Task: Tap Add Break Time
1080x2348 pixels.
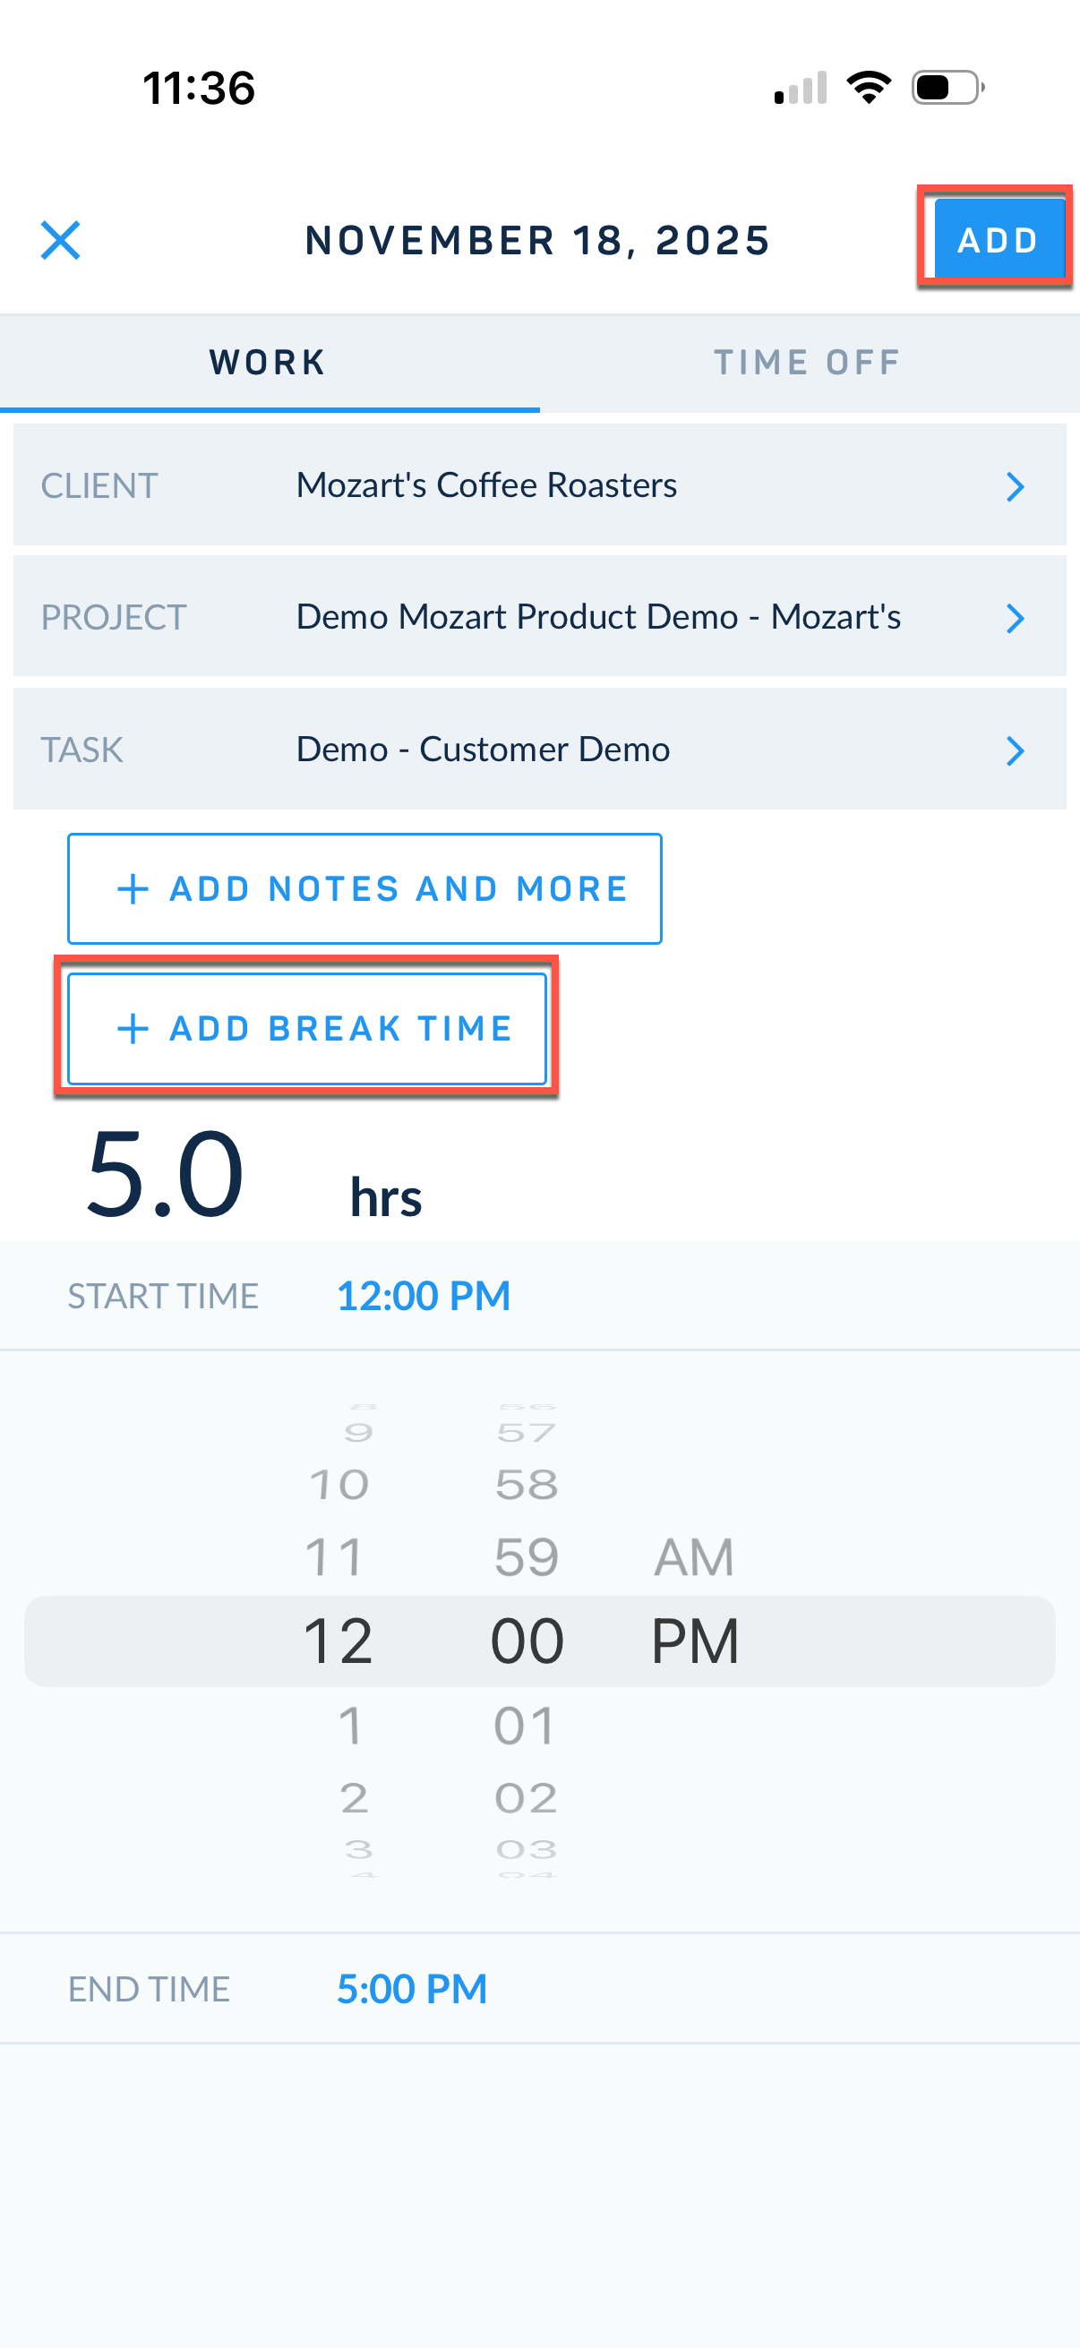Action: click(x=307, y=1028)
